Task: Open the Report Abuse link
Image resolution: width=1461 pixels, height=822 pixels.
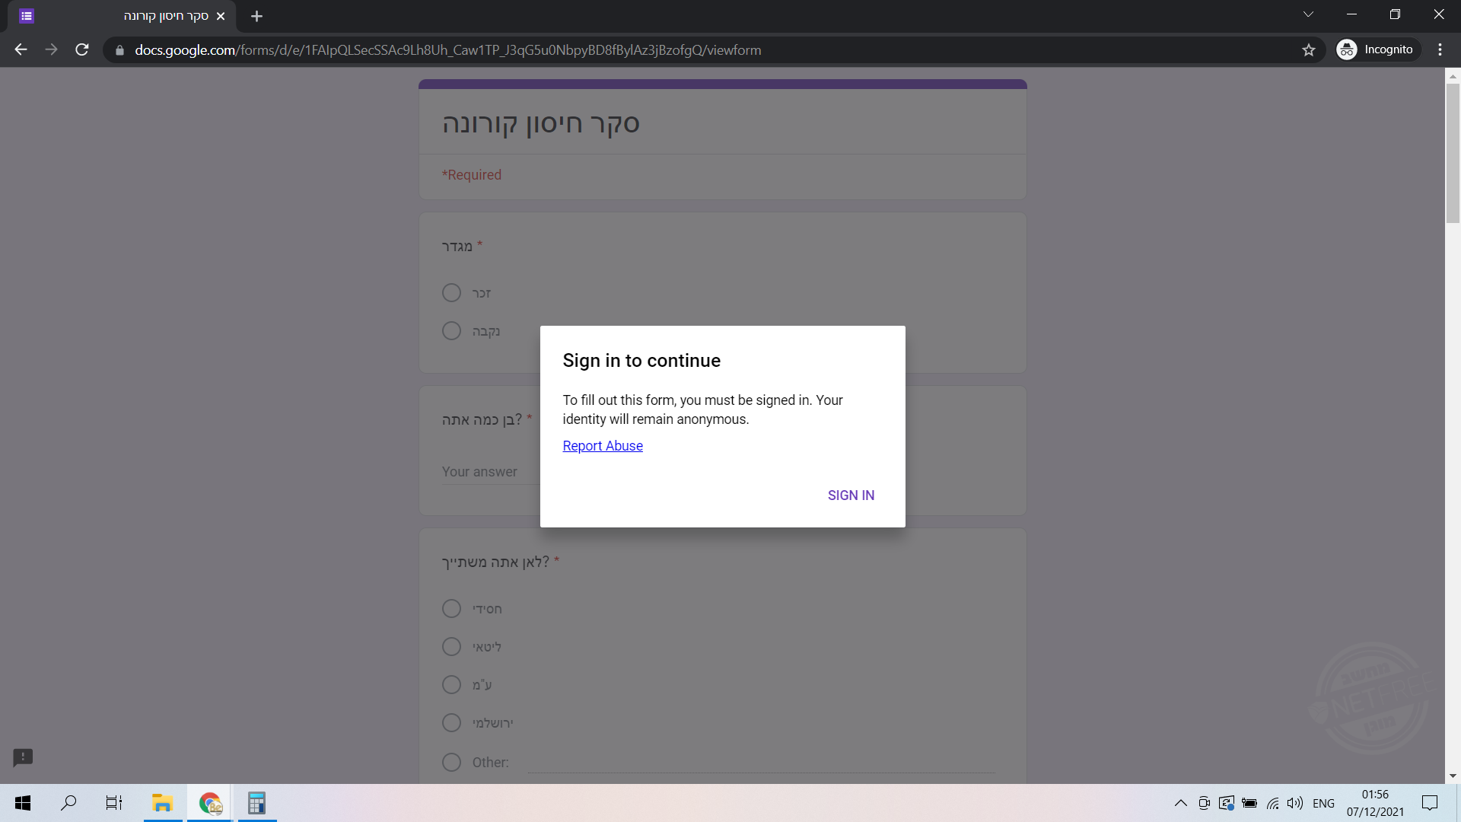Action: pos(603,446)
